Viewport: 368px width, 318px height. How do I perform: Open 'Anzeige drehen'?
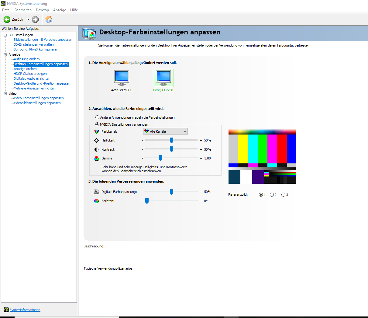point(25,69)
